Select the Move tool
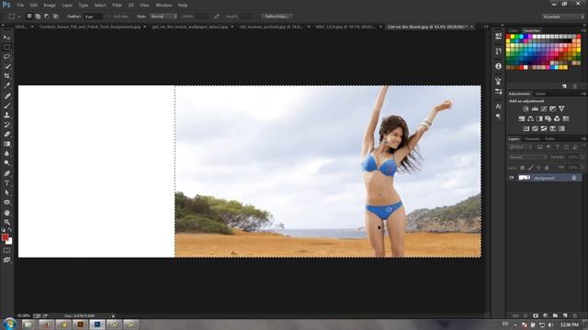The image size is (588, 330). tap(6, 38)
